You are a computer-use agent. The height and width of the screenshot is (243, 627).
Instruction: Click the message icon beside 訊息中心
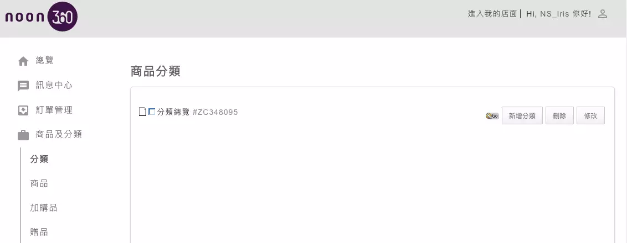point(23,86)
